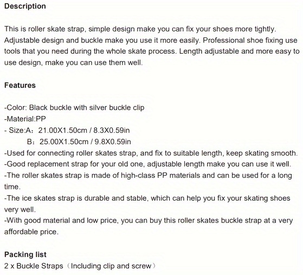
Task: Click 'use design, make you can' line
Action: click(x=73, y=63)
